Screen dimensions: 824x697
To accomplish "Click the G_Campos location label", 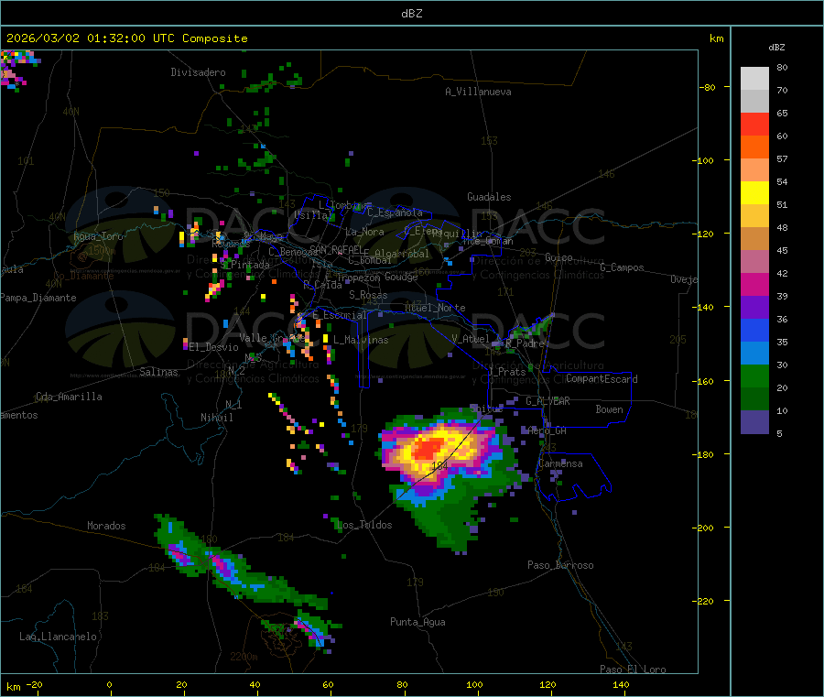I will (622, 267).
